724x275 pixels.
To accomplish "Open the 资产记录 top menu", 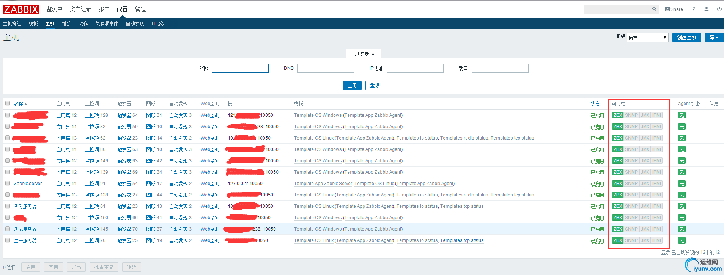I will [x=80, y=9].
